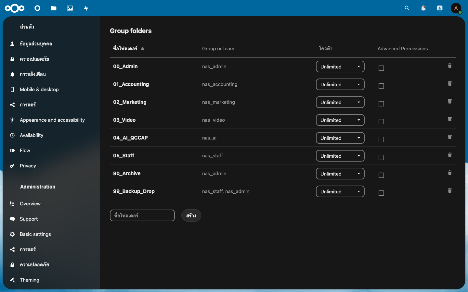Enable Advanced Permissions for 99_Backup_Drop
The width and height of the screenshot is (468, 292).
381,193
